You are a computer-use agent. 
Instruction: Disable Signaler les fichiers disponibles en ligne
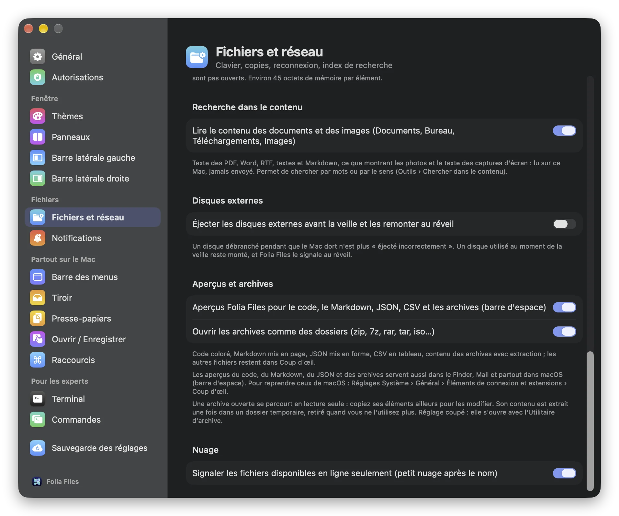point(564,473)
